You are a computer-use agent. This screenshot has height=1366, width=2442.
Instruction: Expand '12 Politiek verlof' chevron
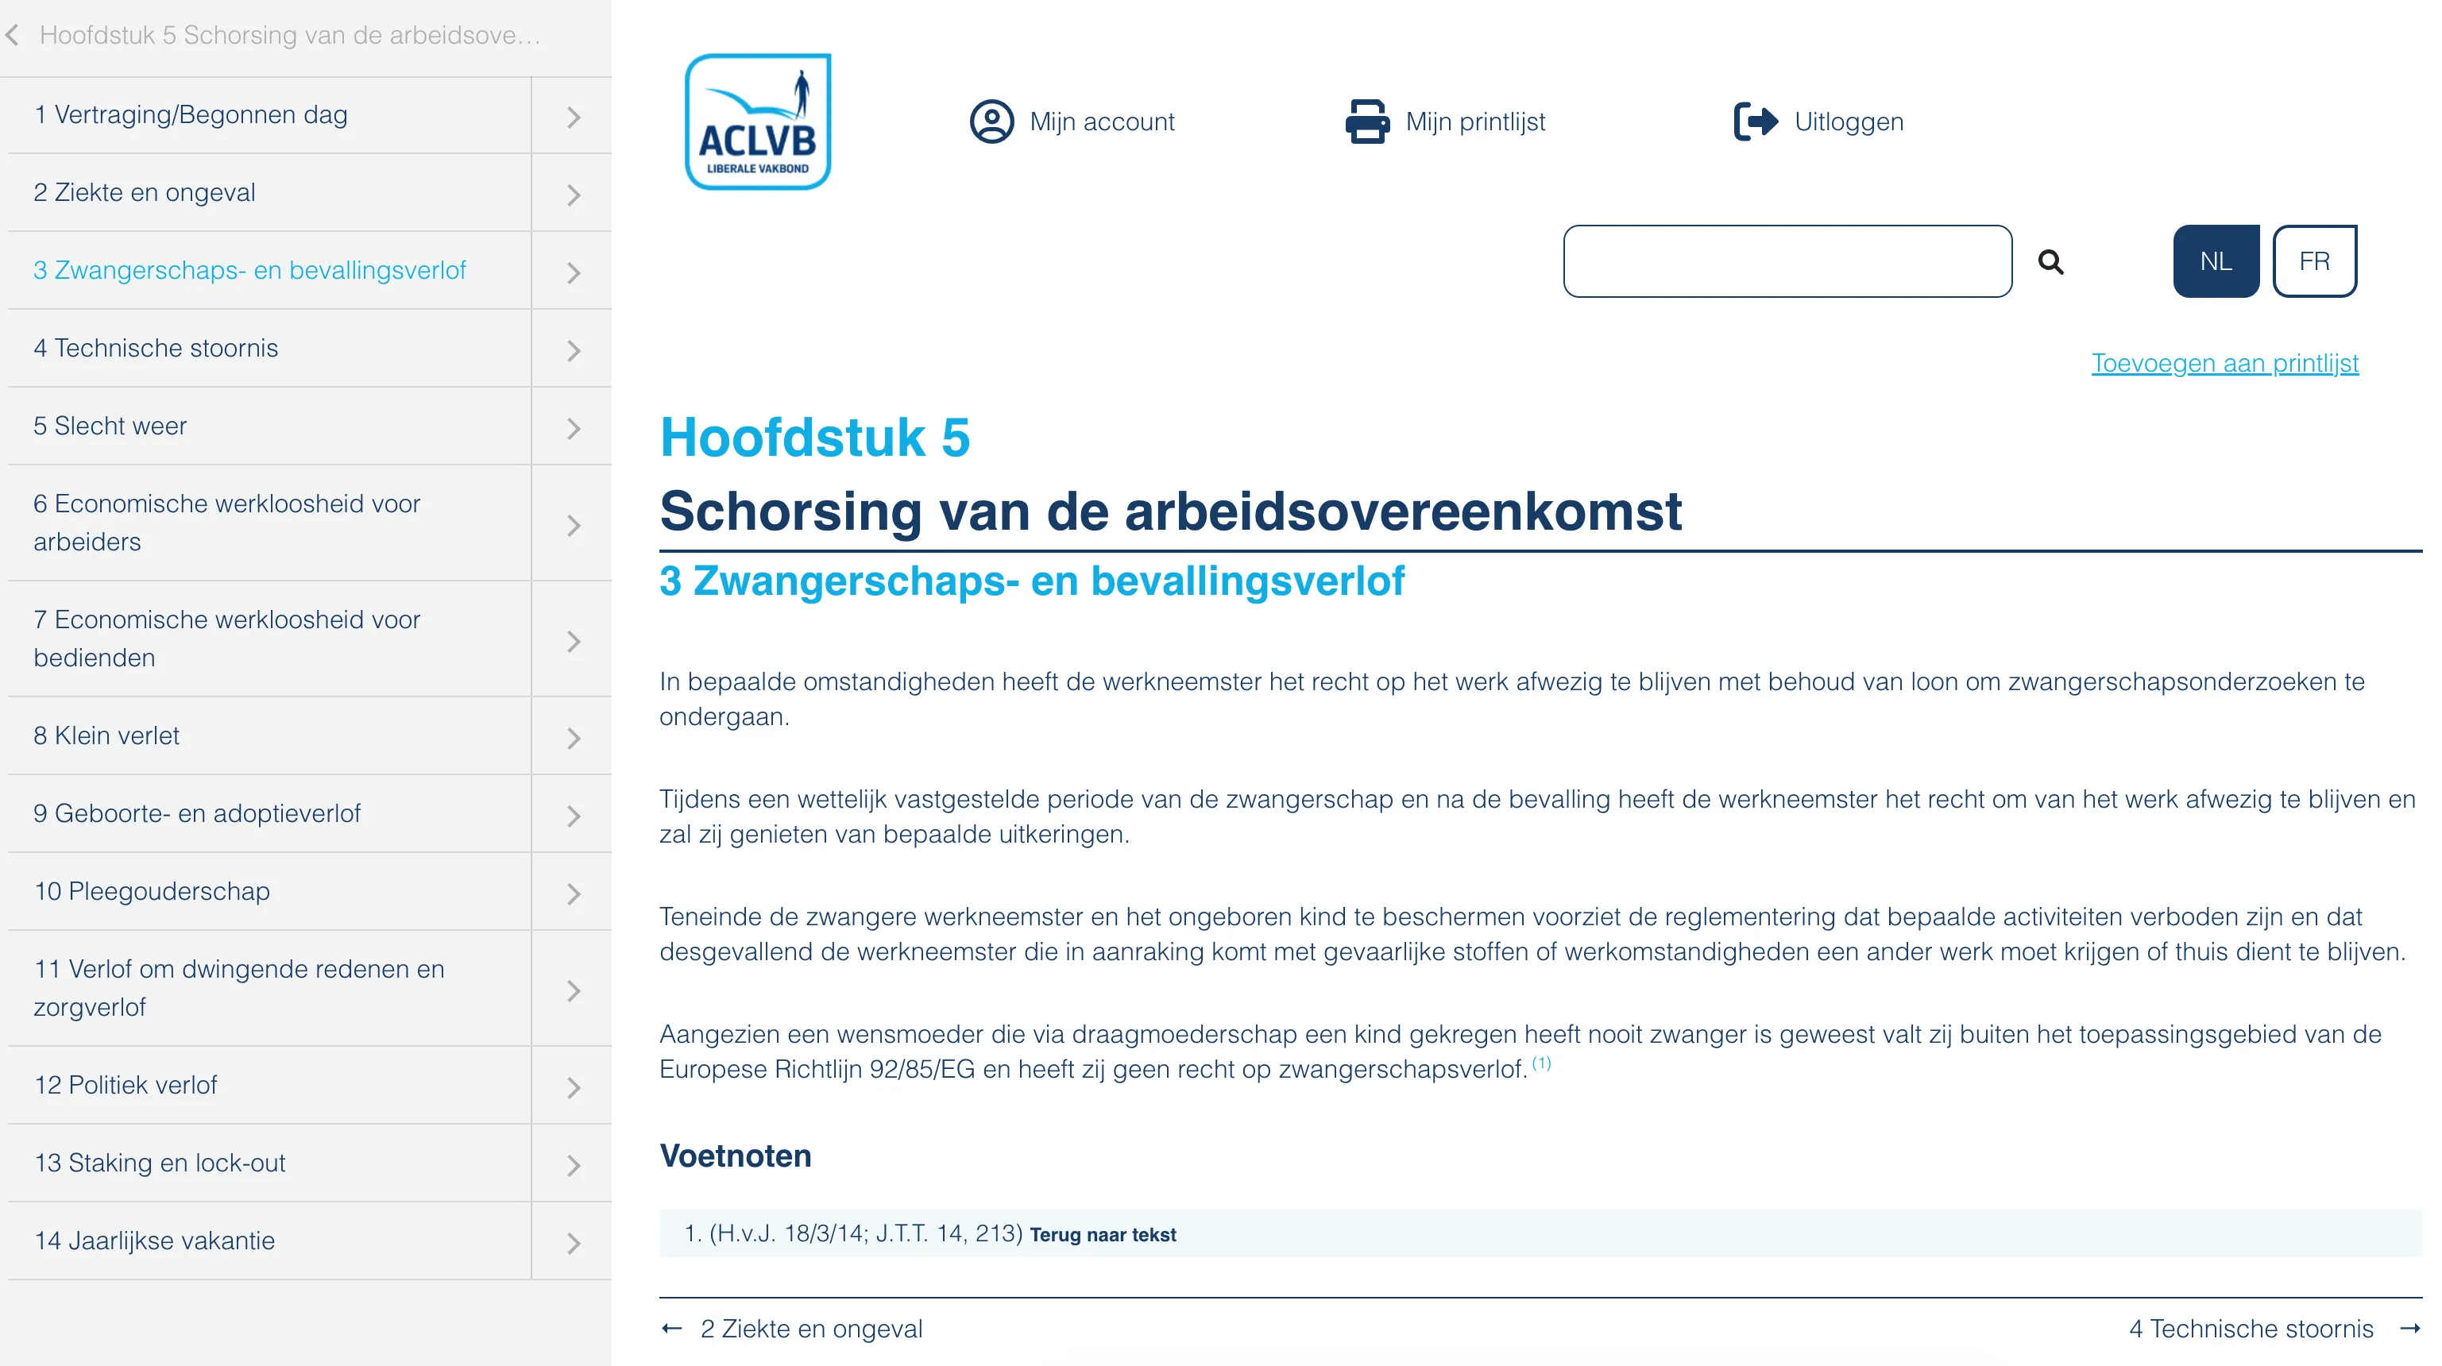point(573,1087)
